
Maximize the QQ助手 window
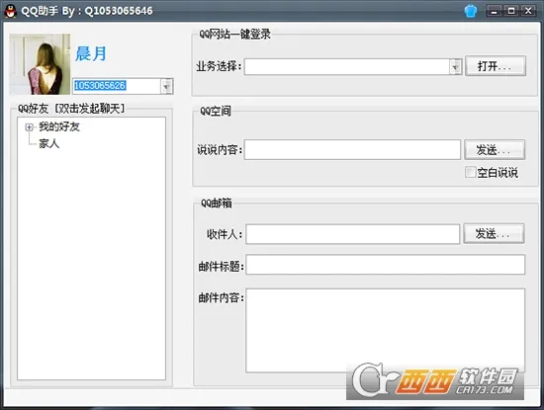[510, 11]
